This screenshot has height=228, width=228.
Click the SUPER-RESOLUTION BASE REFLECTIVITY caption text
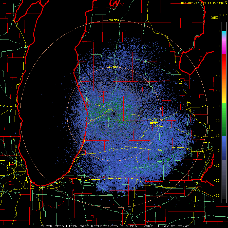point(80,226)
